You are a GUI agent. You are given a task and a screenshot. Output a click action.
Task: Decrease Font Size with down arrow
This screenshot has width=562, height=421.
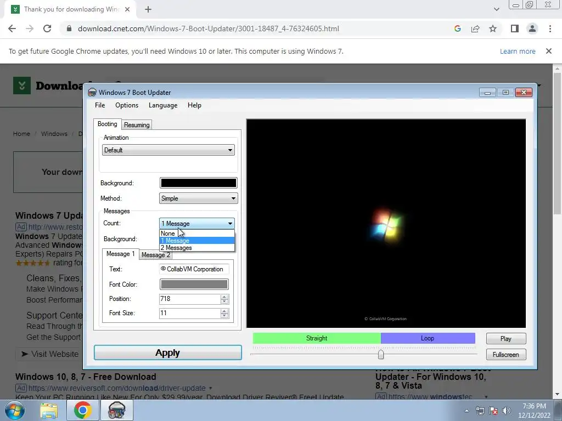pos(224,316)
